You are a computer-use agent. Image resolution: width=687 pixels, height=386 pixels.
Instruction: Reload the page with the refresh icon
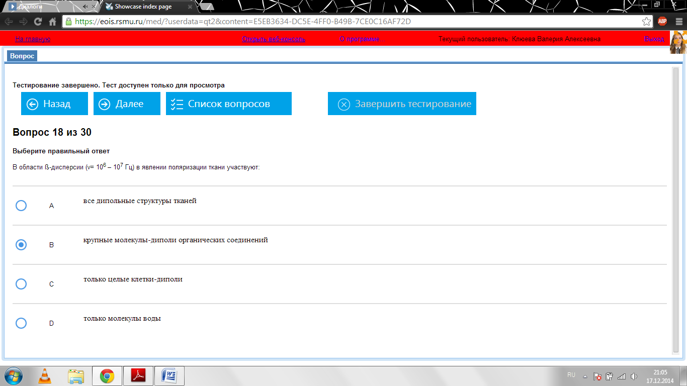[38, 22]
